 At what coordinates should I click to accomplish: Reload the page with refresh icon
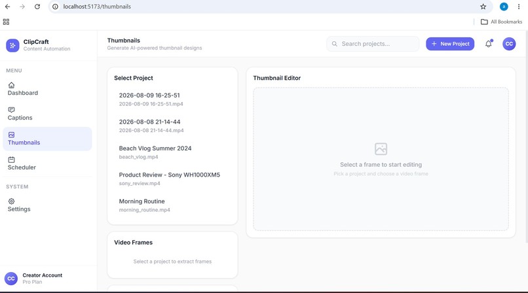coord(37,7)
